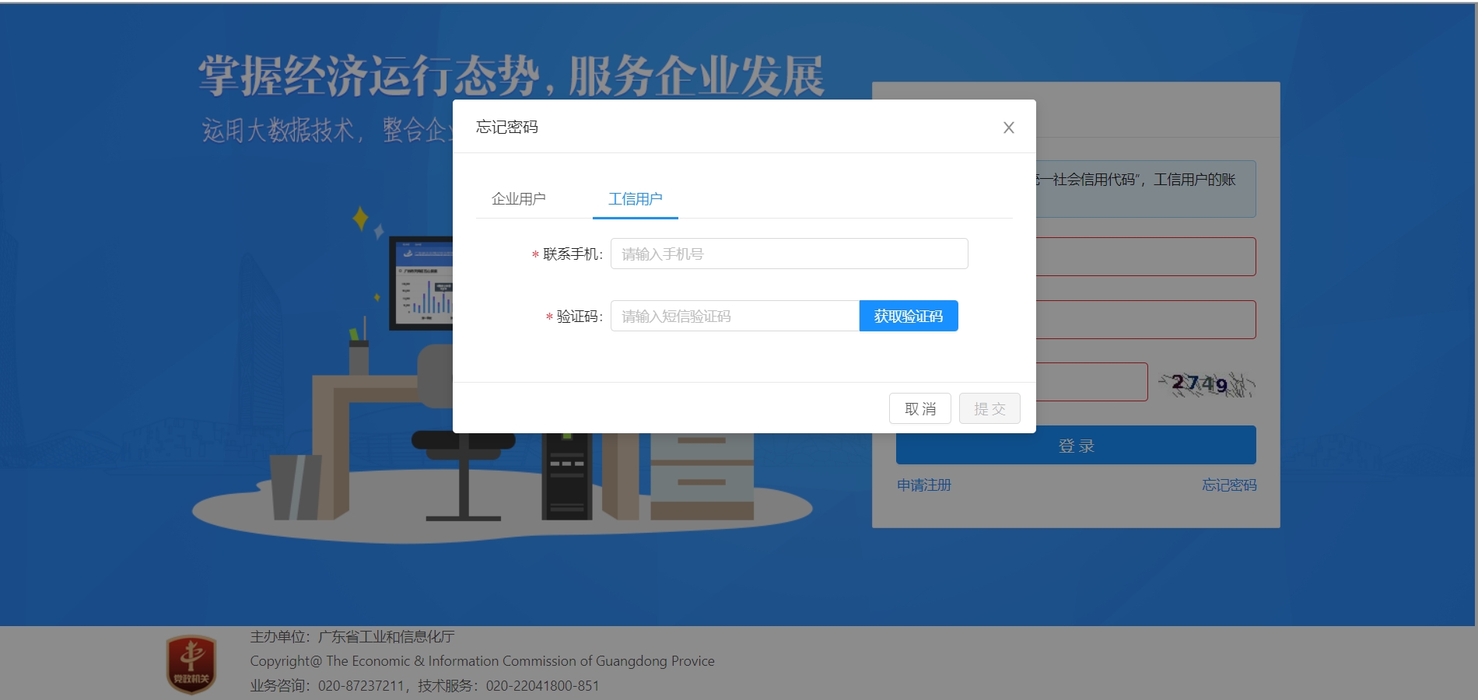Click the 提交 button
This screenshot has width=1478, height=700.
click(x=989, y=408)
